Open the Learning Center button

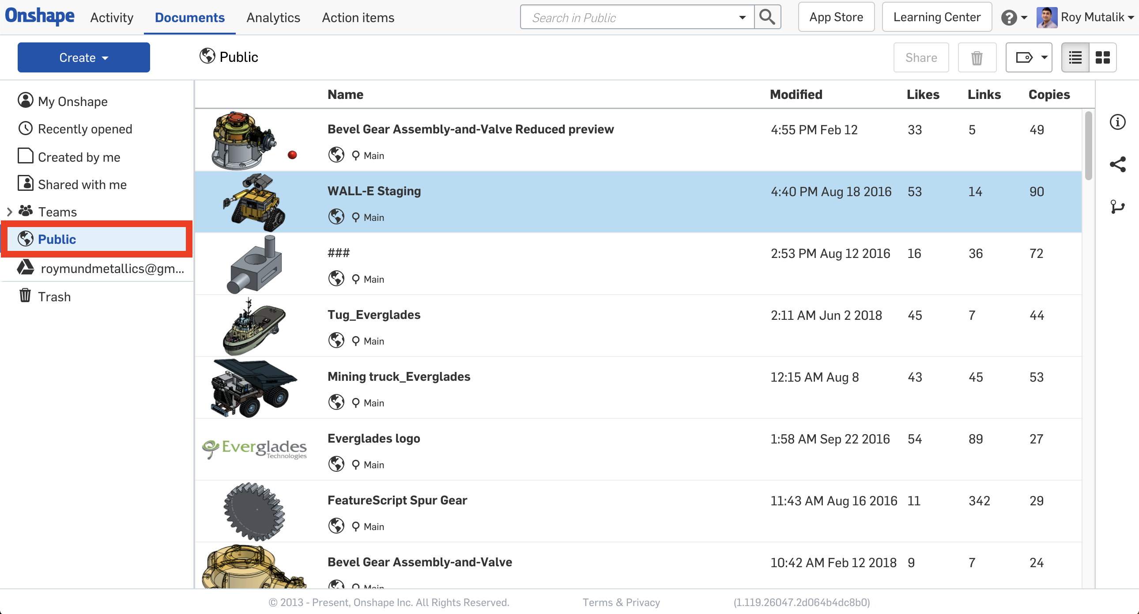936,17
